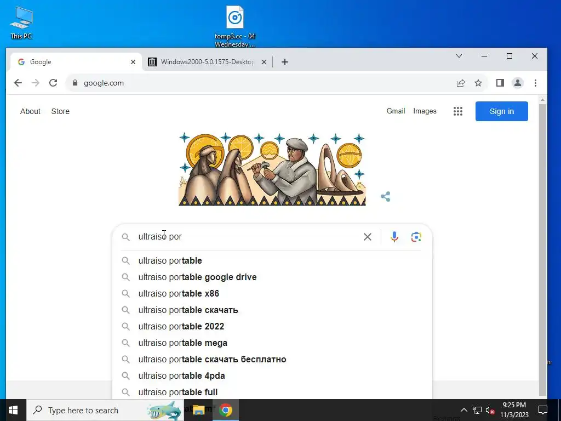Select suggestion "ultraiso portable mega"
Screen dimensions: 561x421
(x=272, y=343)
